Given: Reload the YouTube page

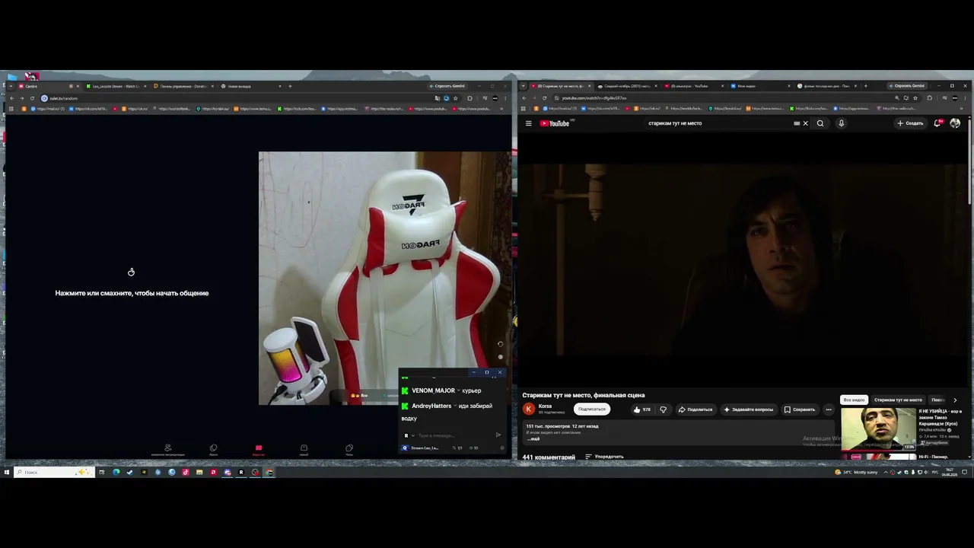Looking at the screenshot, I should (544, 98).
